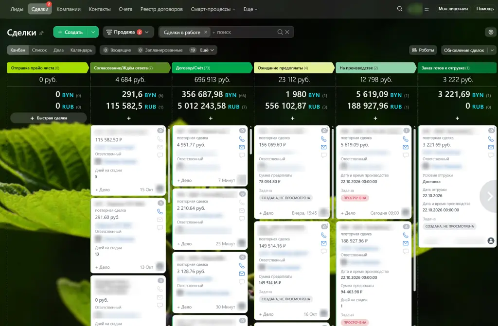Go to the Лиды section
This screenshot has height=326, width=498.
[17, 9]
